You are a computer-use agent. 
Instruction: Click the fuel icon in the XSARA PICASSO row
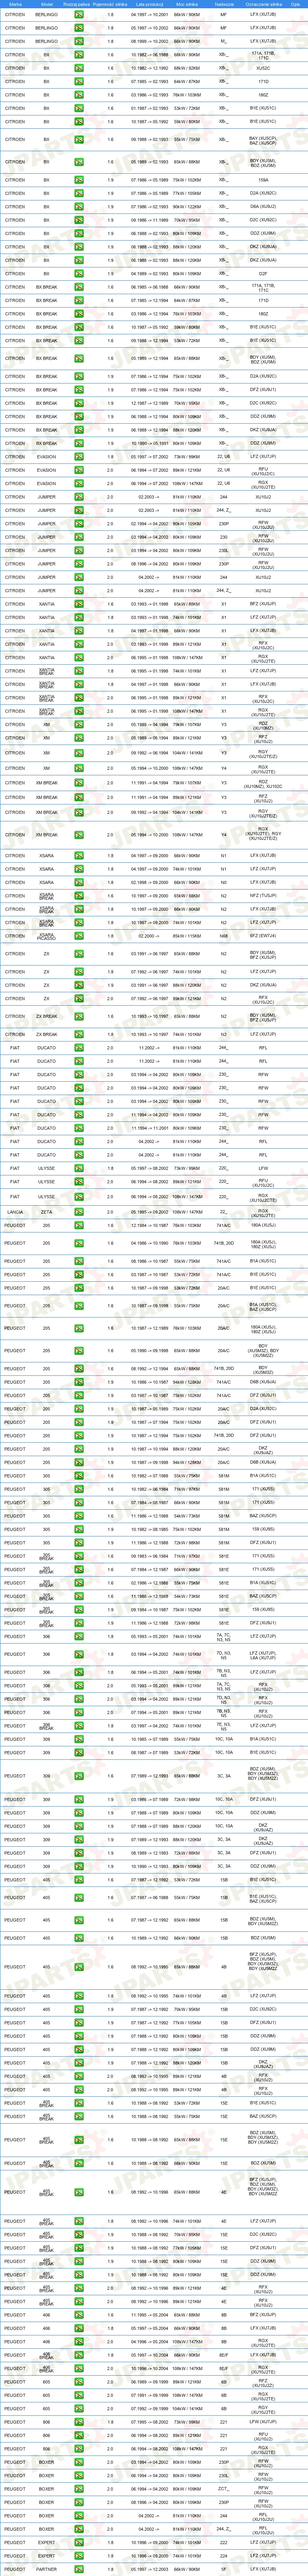[79, 936]
